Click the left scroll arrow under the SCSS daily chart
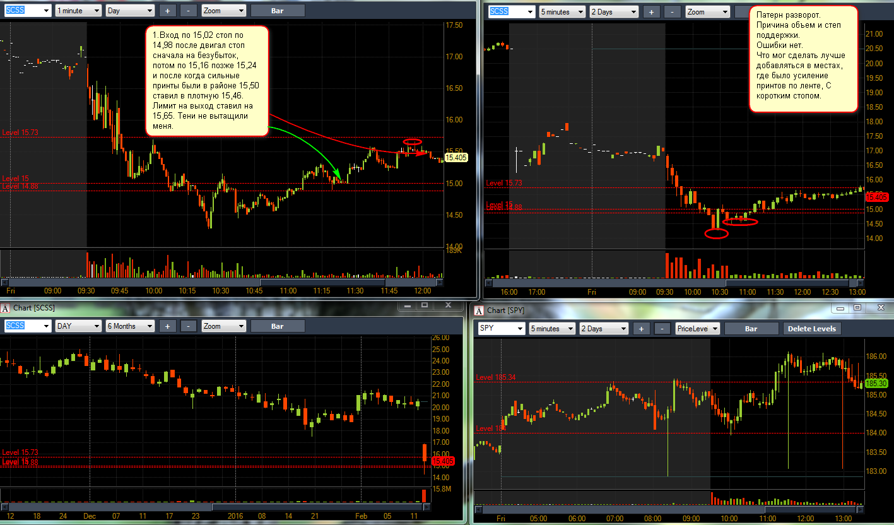This screenshot has width=894, height=525. tap(4, 507)
